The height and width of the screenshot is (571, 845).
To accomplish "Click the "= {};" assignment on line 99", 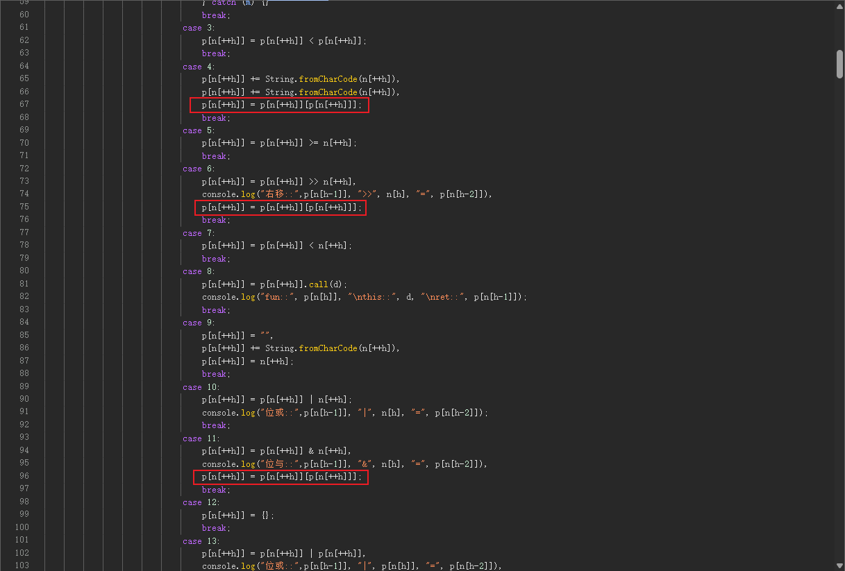I will [238, 515].
